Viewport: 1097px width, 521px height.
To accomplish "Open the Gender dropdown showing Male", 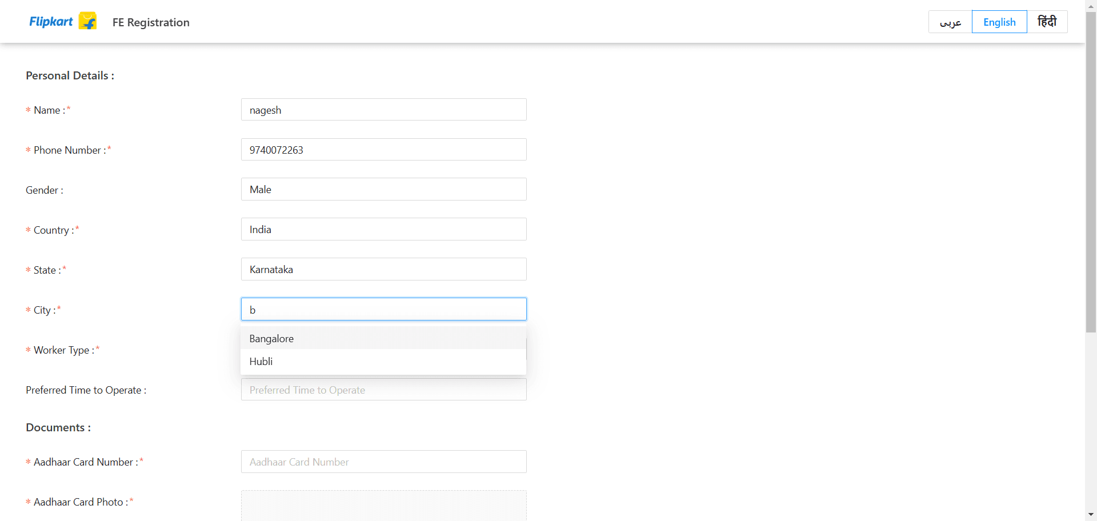I will (x=383, y=189).
